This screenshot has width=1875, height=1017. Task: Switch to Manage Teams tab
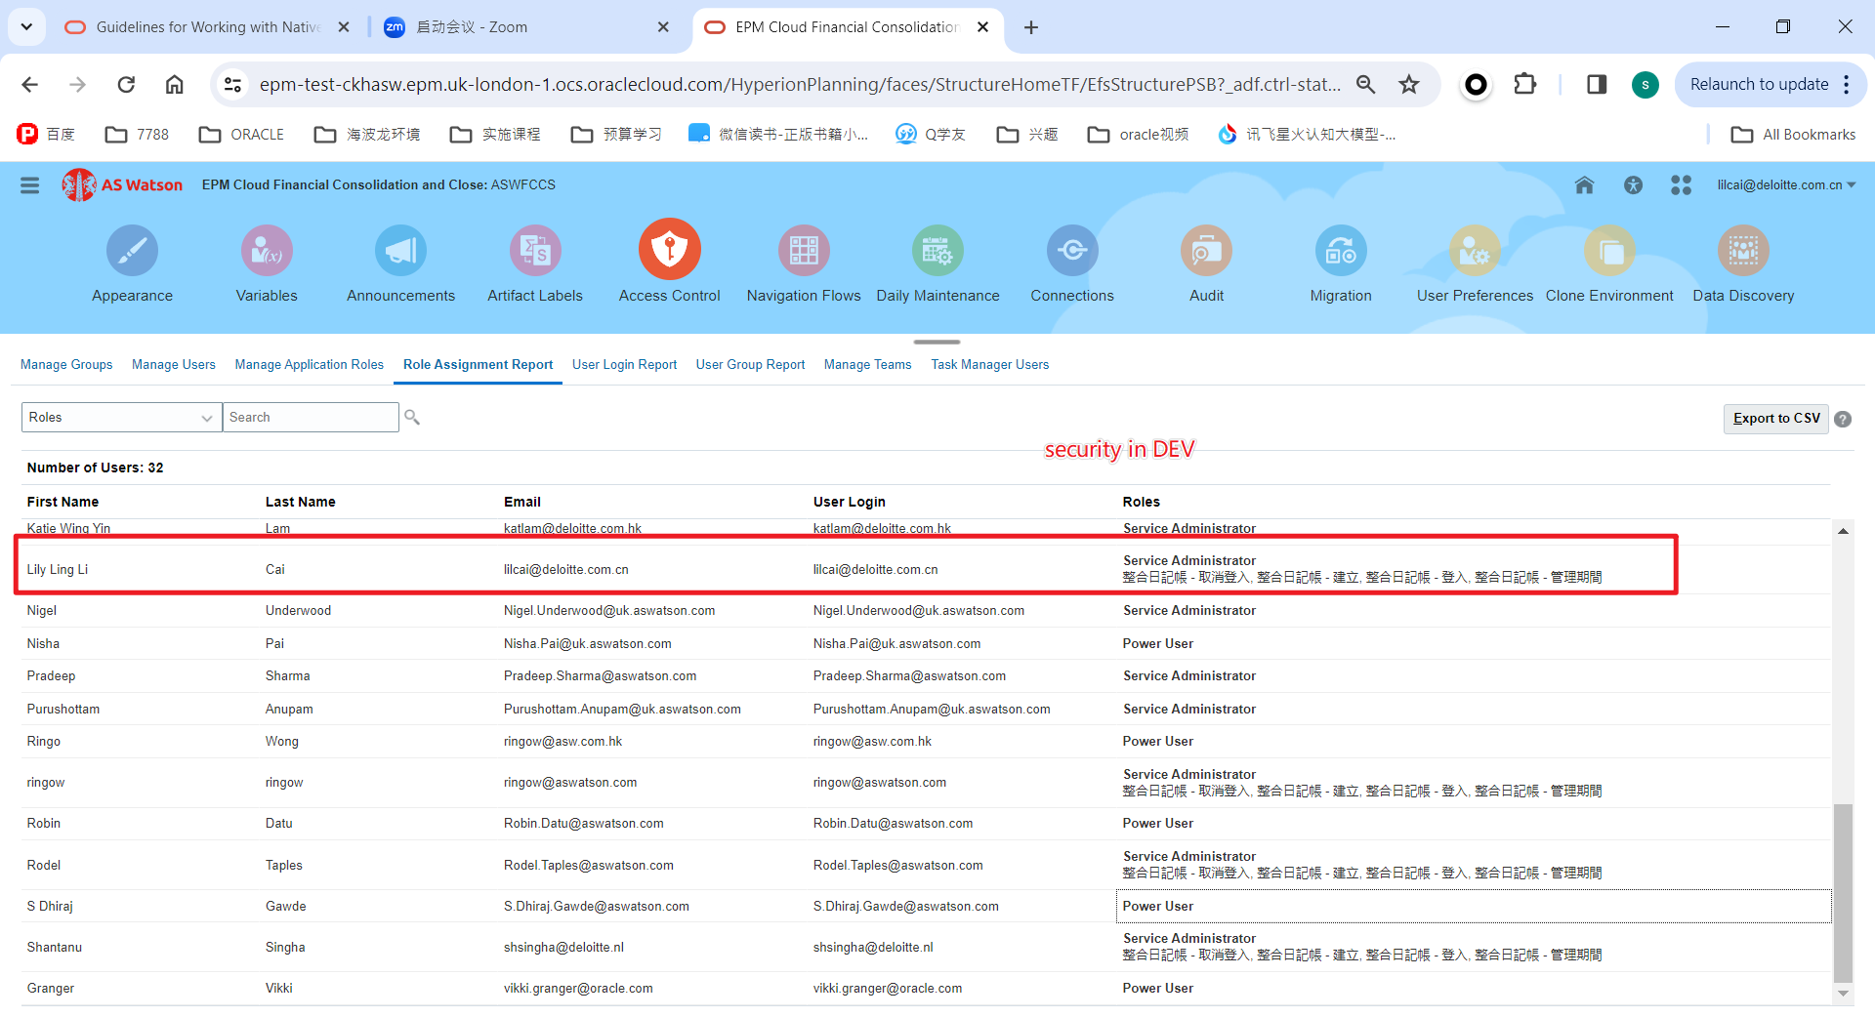[x=867, y=365]
